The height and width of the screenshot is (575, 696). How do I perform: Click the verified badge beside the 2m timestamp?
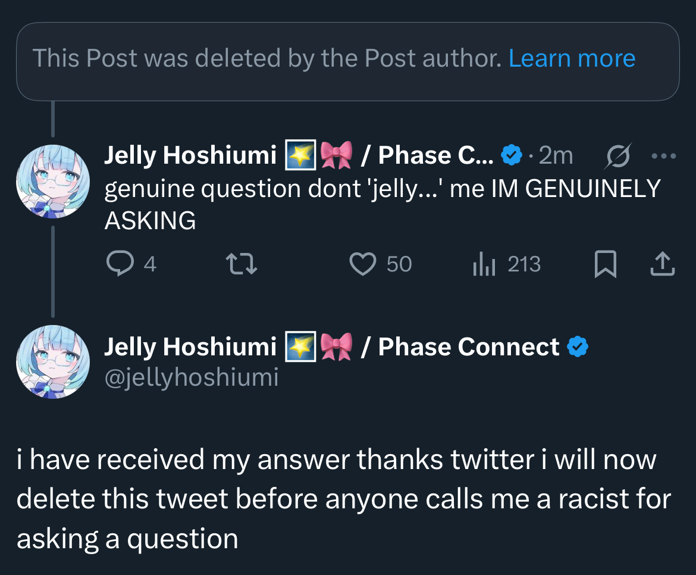click(x=512, y=156)
